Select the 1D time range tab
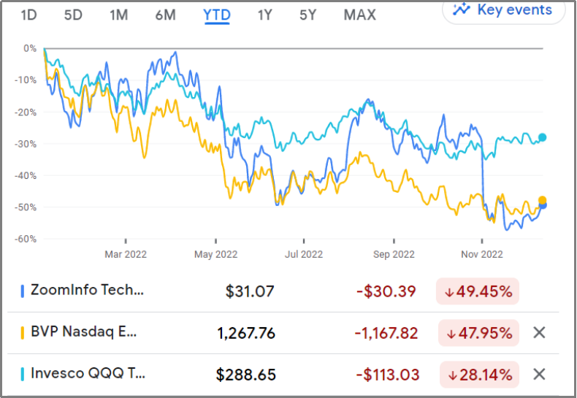Screen dimensions: 577x398 click(x=28, y=15)
